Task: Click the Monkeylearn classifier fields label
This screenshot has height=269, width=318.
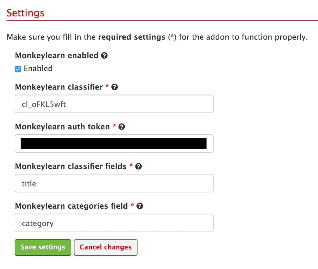Action: (71, 166)
